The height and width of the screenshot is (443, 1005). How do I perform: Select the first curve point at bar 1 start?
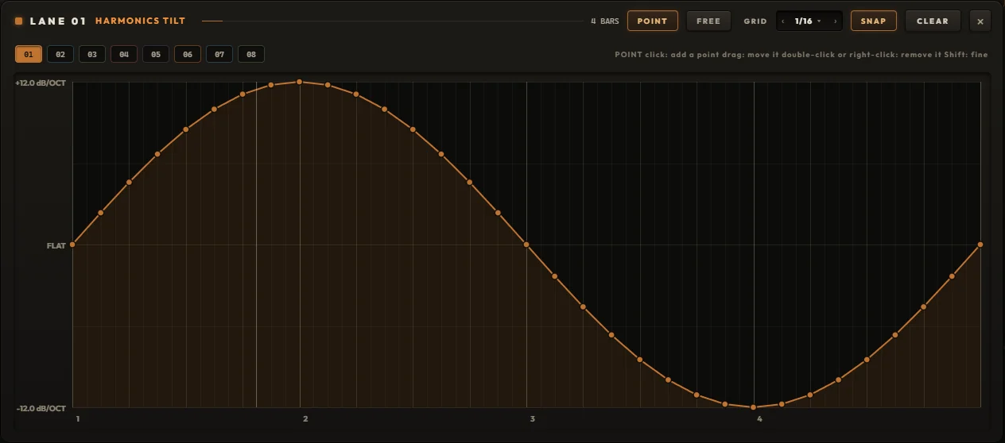point(72,245)
